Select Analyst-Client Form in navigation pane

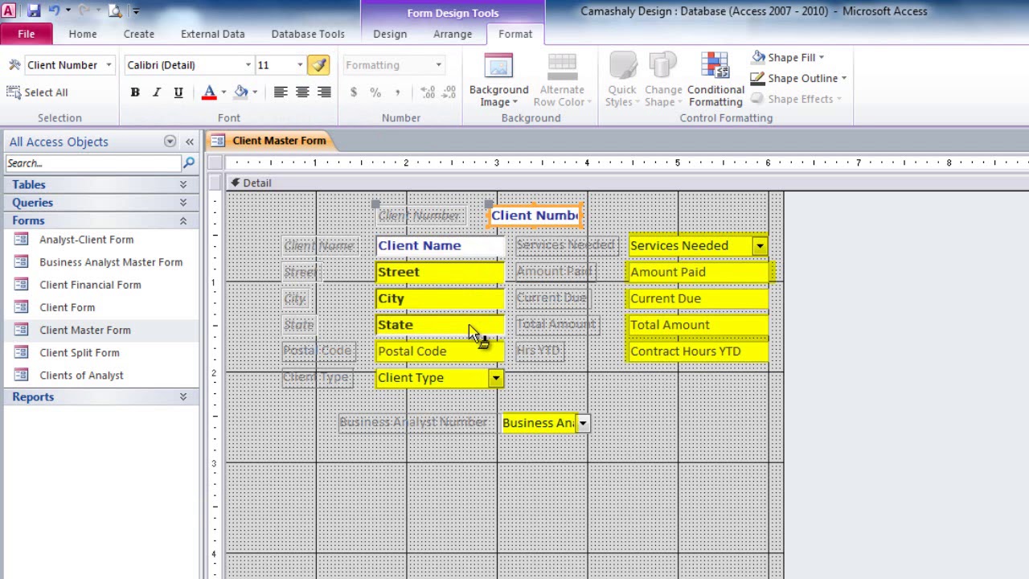coord(87,240)
